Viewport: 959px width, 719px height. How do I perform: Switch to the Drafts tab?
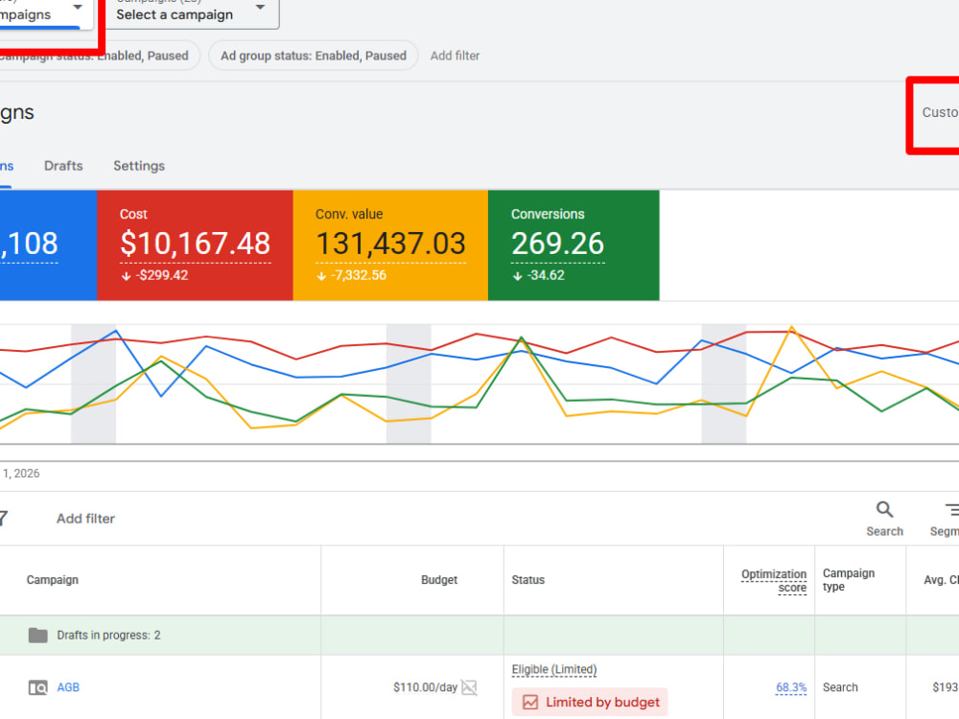click(x=63, y=166)
